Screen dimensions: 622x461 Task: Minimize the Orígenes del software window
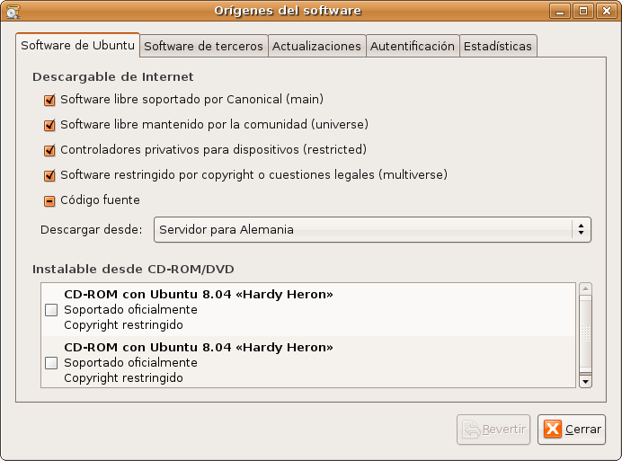(x=560, y=11)
